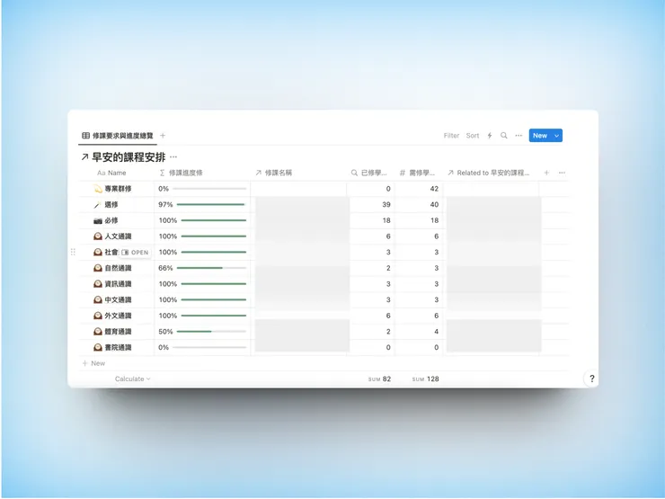The height and width of the screenshot is (499, 665).
Task: Select the 自然通識 name cell
Action: [x=117, y=268]
